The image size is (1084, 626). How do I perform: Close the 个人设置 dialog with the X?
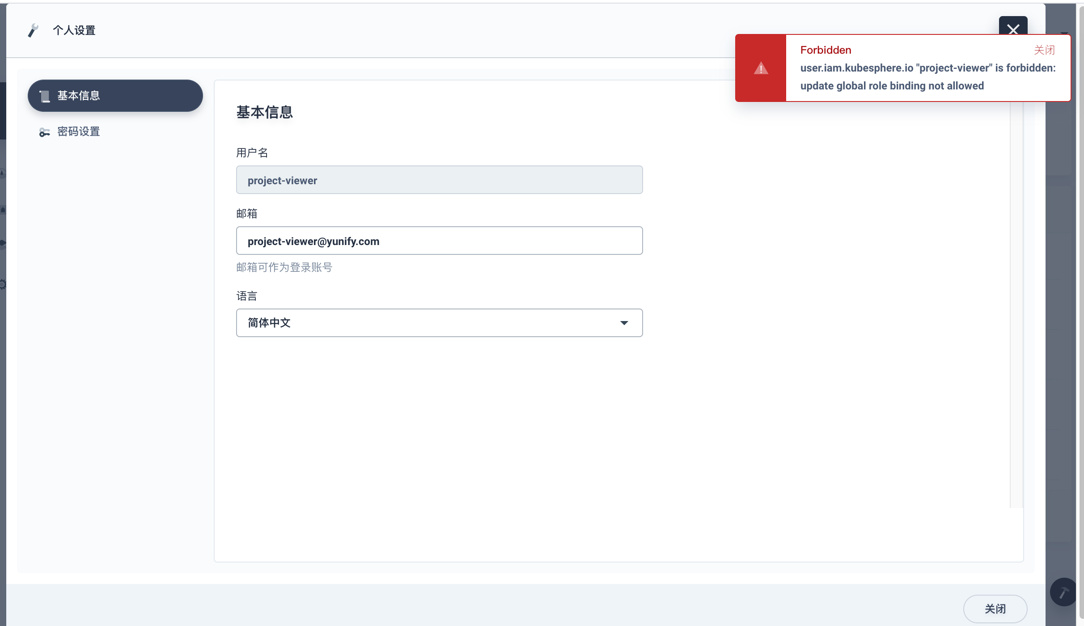[1013, 30]
